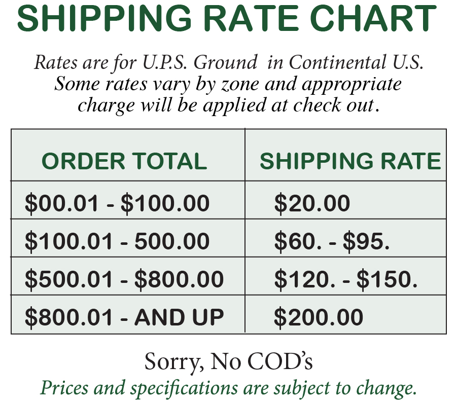Click the prices subject to change disclaimer
The width and height of the screenshot is (456, 400).
(x=228, y=388)
